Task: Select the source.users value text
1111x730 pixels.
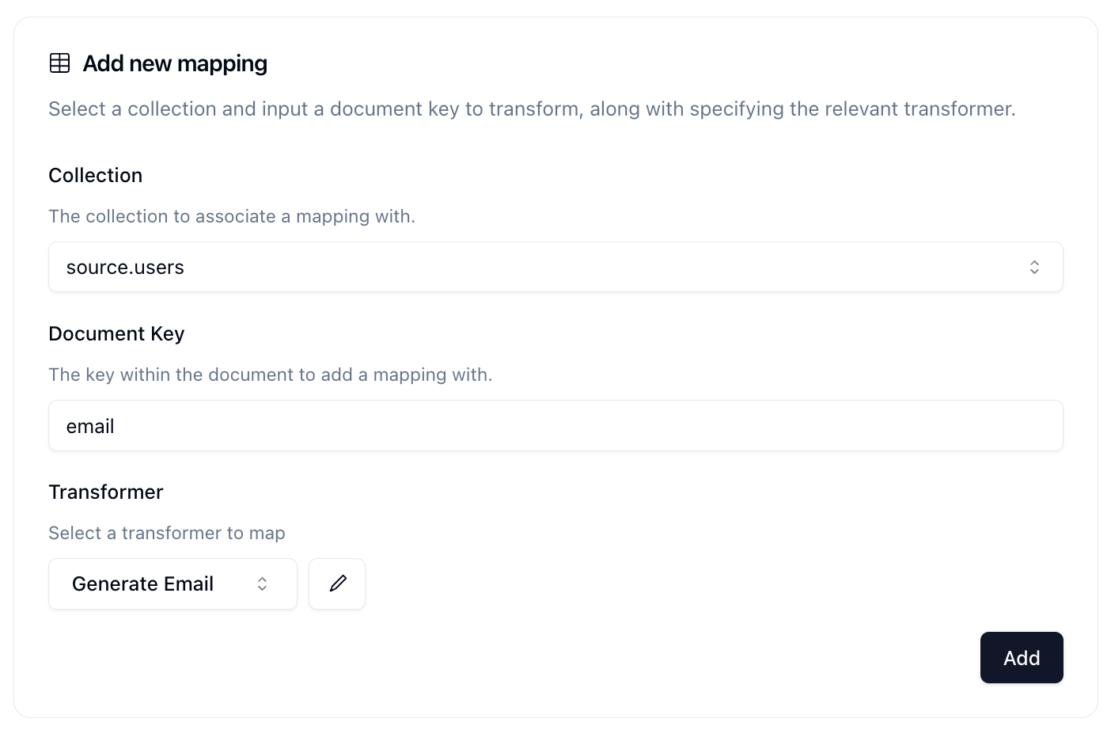Action: click(x=125, y=268)
